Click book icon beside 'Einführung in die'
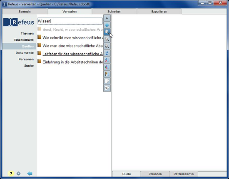Screen dimensions: 229x179 (x=39, y=61)
